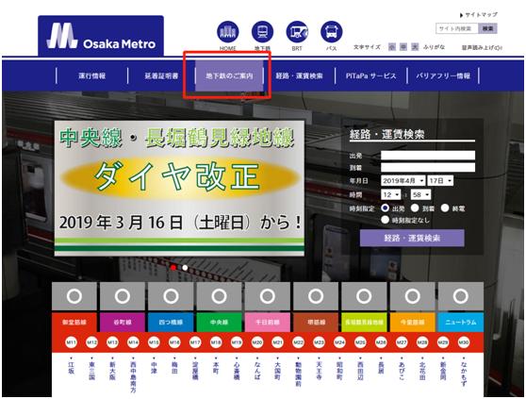
Task: Open the 2019年4月 year-month dropdown
Action: [403, 181]
